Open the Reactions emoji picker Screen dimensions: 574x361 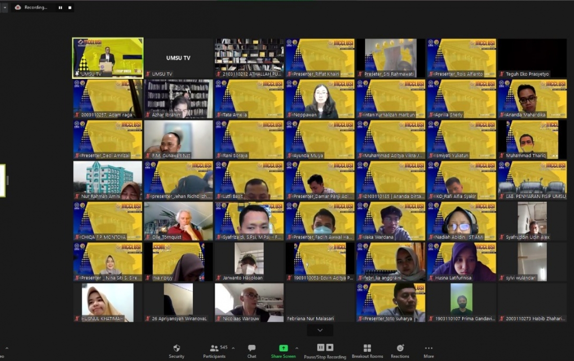[x=400, y=350]
